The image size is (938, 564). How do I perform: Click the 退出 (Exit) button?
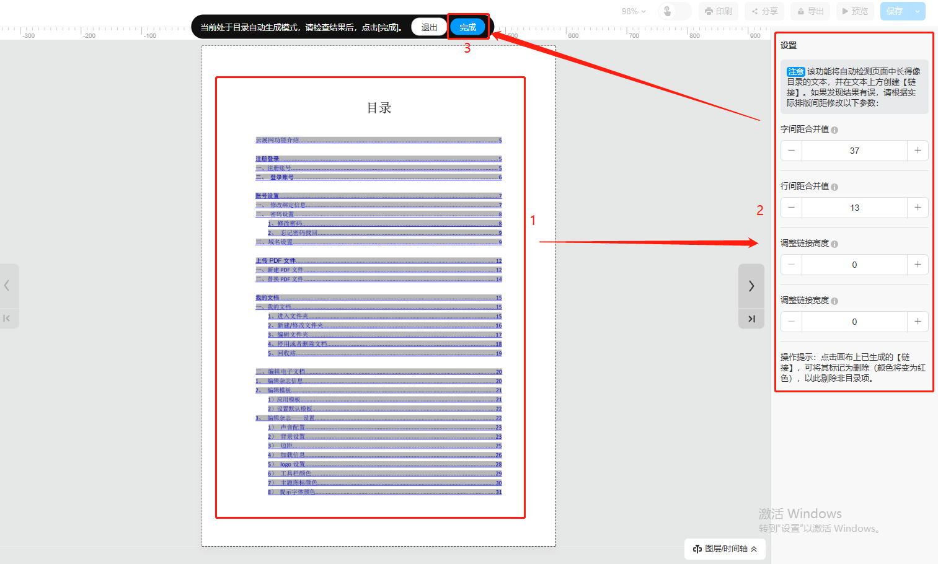429,27
